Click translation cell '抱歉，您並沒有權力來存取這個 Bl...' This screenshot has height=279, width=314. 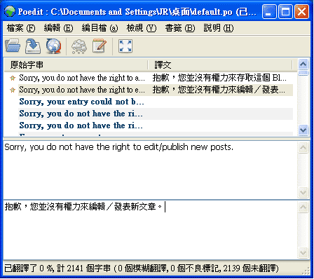click(x=219, y=78)
